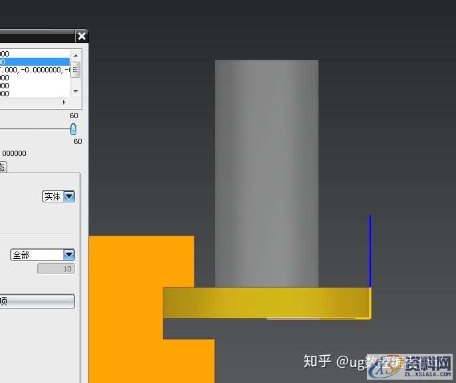This screenshot has height=383, width=456.
Task: Select the list row containing -0.0000000
Action: (35, 70)
